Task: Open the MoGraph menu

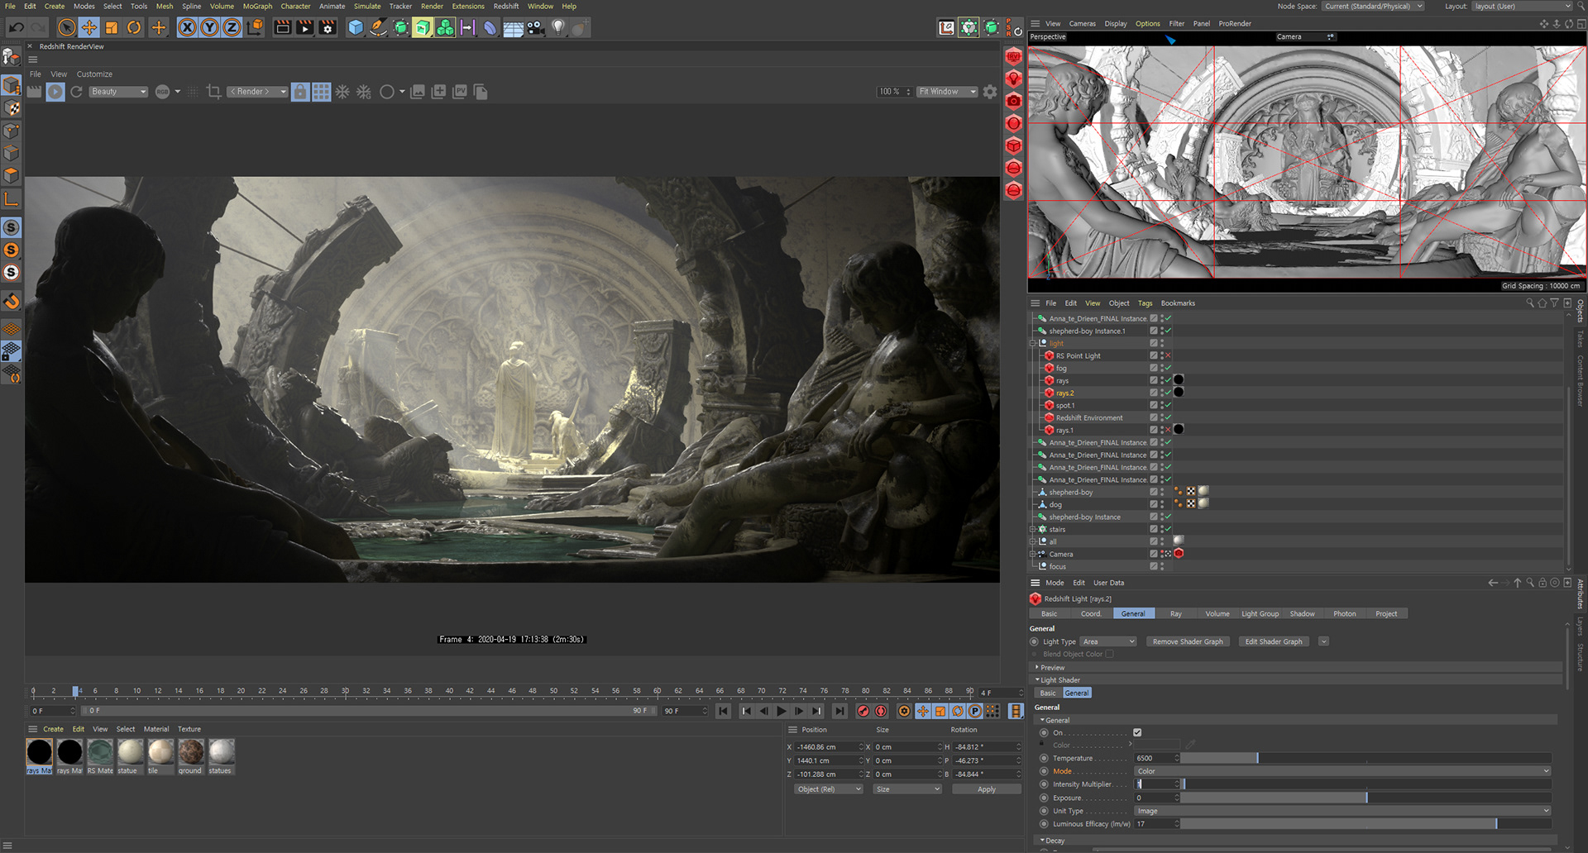Action: pyautogui.click(x=257, y=6)
